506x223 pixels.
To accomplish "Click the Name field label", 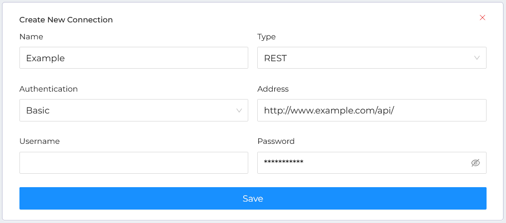I will (x=31, y=37).
